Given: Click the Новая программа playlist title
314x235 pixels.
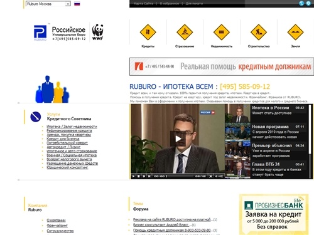Looking at the screenshot, I should (x=270, y=127).
